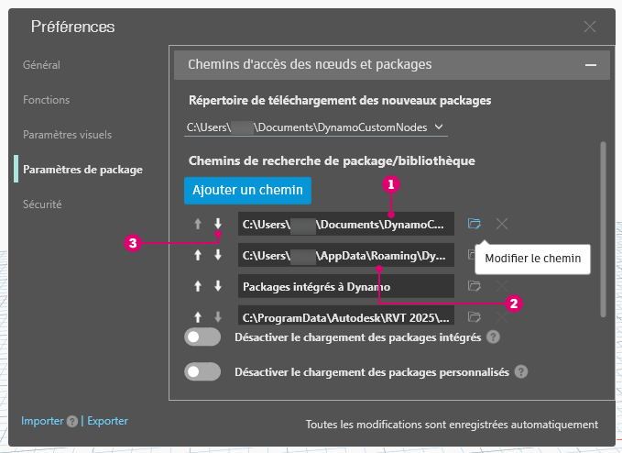622x453 pixels.
Task: Collapse 'Chemins d'accès des nœuds et packages'
Action: point(591,65)
